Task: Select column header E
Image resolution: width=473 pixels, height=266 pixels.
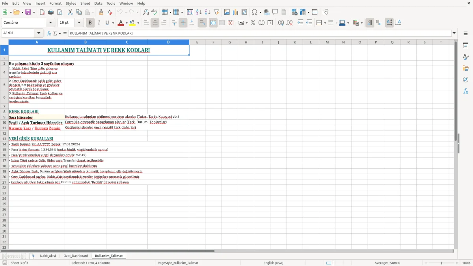Action: point(197,42)
